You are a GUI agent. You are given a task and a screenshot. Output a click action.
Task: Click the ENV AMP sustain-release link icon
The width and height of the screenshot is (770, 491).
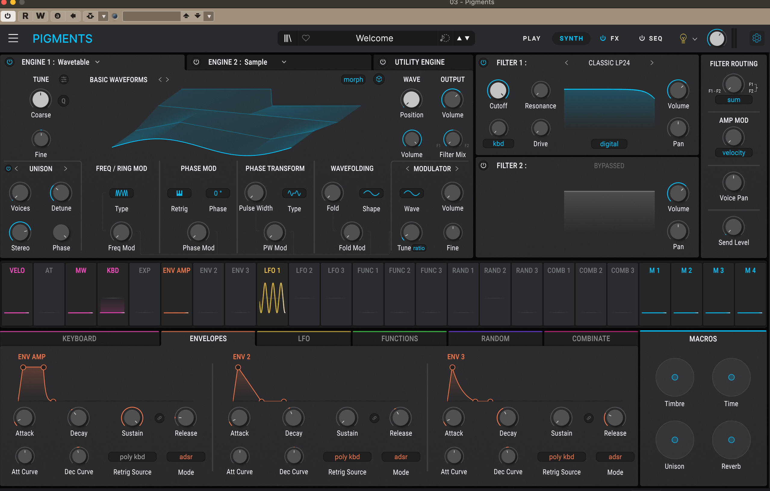(x=159, y=418)
